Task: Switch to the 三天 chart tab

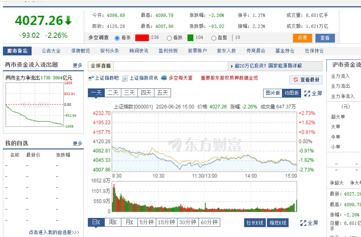Action: 129,93
